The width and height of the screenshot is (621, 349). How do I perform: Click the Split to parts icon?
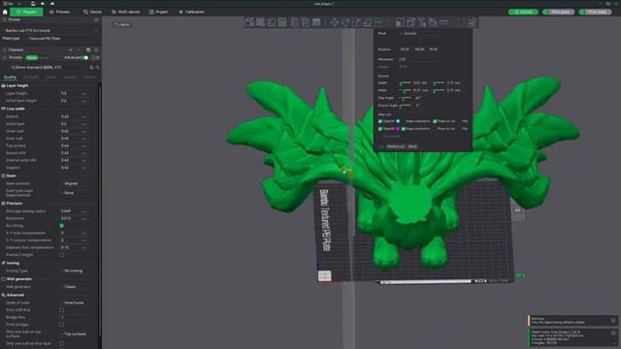[x=306, y=22]
